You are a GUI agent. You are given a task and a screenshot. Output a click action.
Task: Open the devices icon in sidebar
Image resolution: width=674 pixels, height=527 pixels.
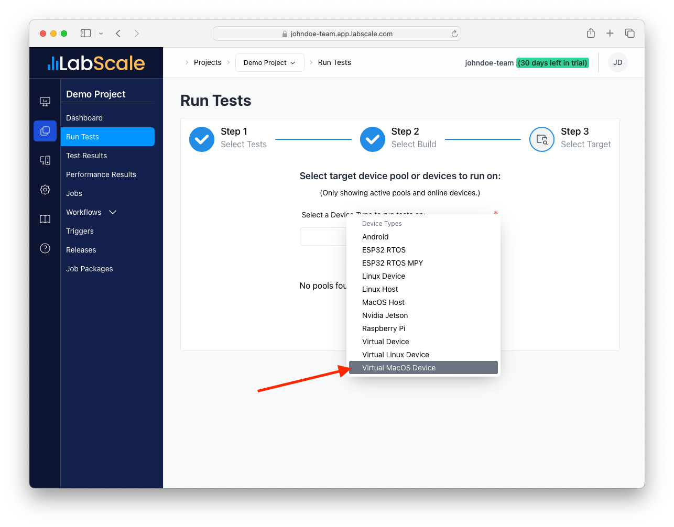pyautogui.click(x=45, y=160)
